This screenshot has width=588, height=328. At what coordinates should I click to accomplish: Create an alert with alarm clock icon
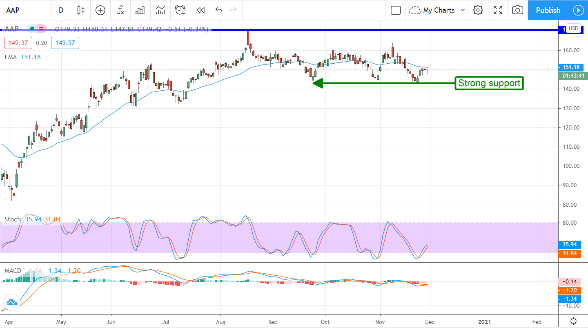click(x=180, y=10)
